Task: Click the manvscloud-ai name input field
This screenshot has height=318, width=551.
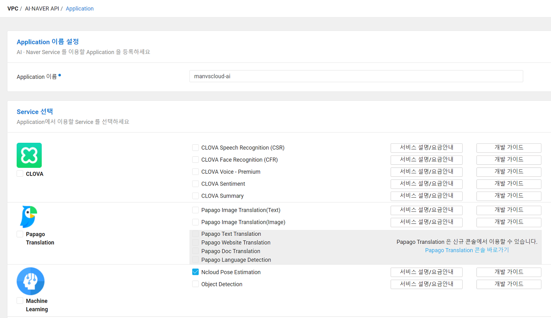Action: [x=355, y=76]
